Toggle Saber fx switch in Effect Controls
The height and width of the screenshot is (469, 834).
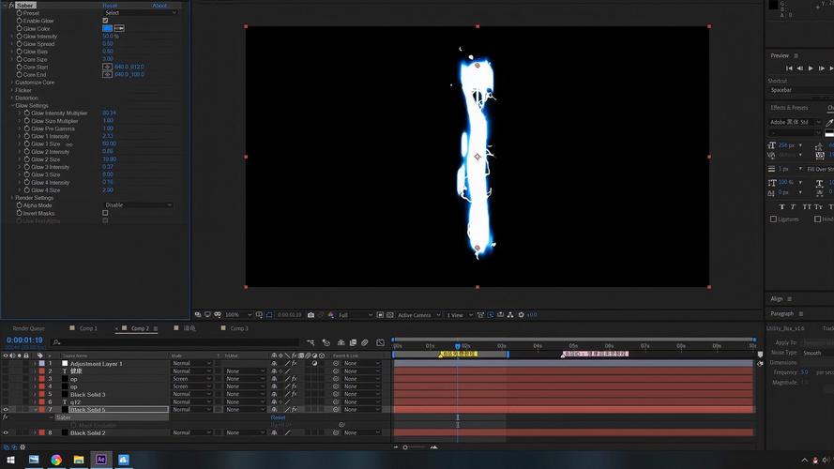10,5
